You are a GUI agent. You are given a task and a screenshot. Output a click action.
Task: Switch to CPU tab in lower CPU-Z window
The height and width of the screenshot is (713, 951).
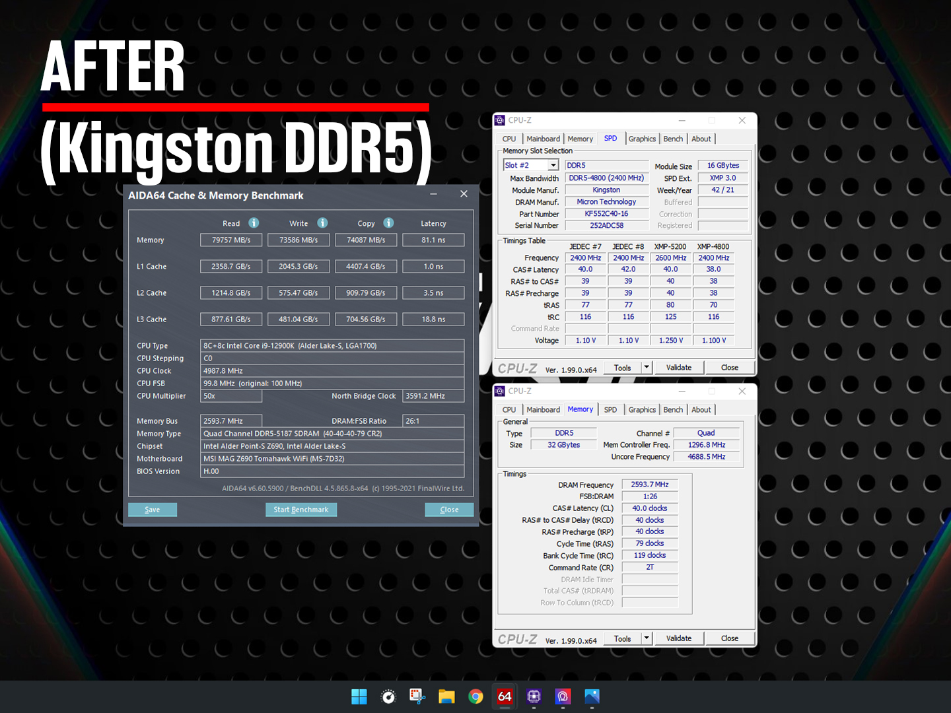509,409
